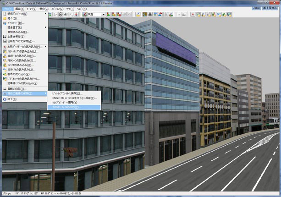Open the ヘルプ(H) menu
This screenshot has height=197, width=281.
[x=82, y=9]
